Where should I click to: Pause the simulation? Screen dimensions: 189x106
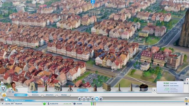2,104
